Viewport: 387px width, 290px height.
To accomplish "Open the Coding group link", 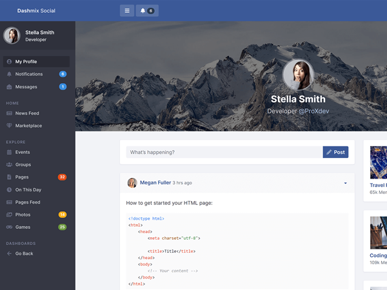I will [378, 255].
